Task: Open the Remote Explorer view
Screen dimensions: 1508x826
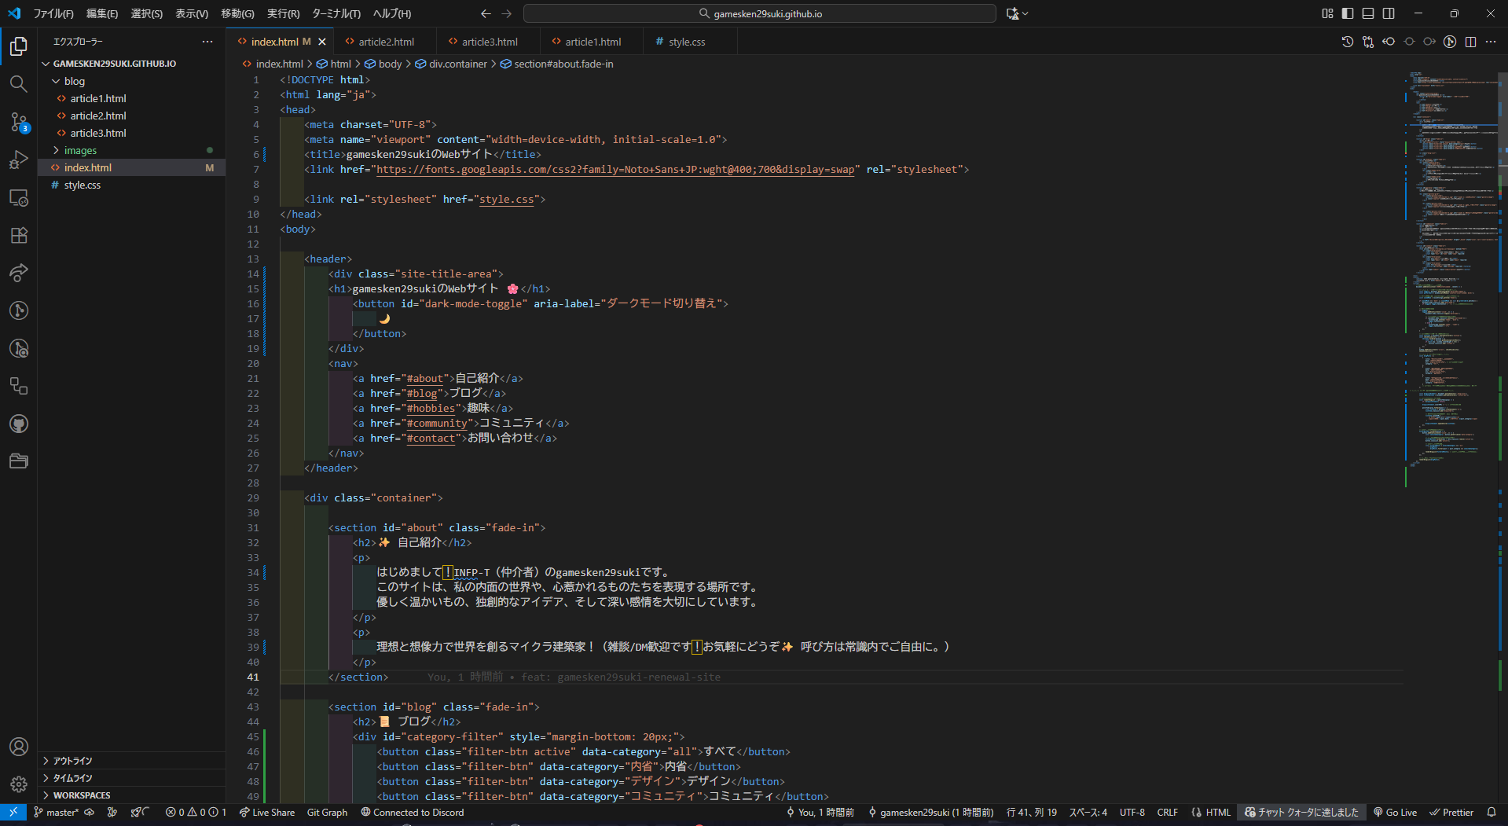Action: pos(19,197)
